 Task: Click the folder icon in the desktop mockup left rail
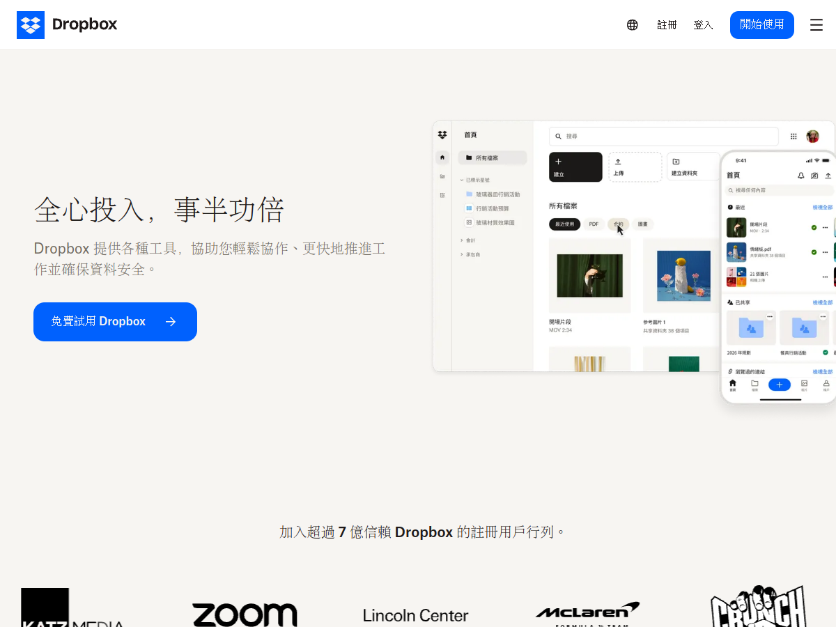[442, 176]
